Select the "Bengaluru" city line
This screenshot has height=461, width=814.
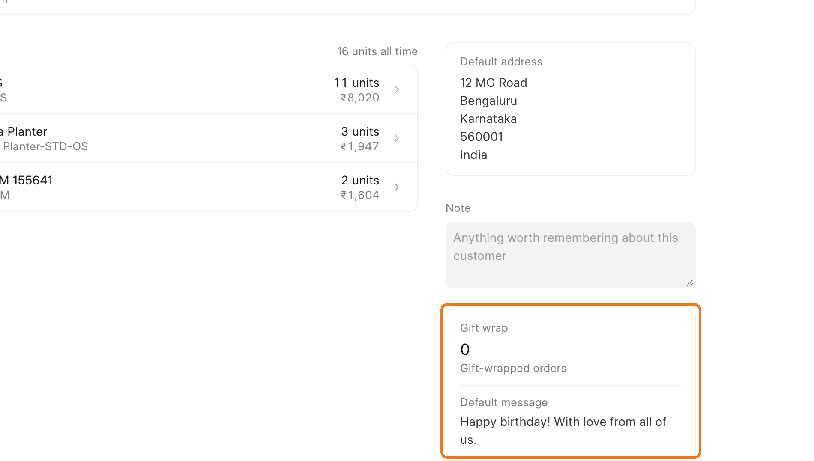point(488,101)
